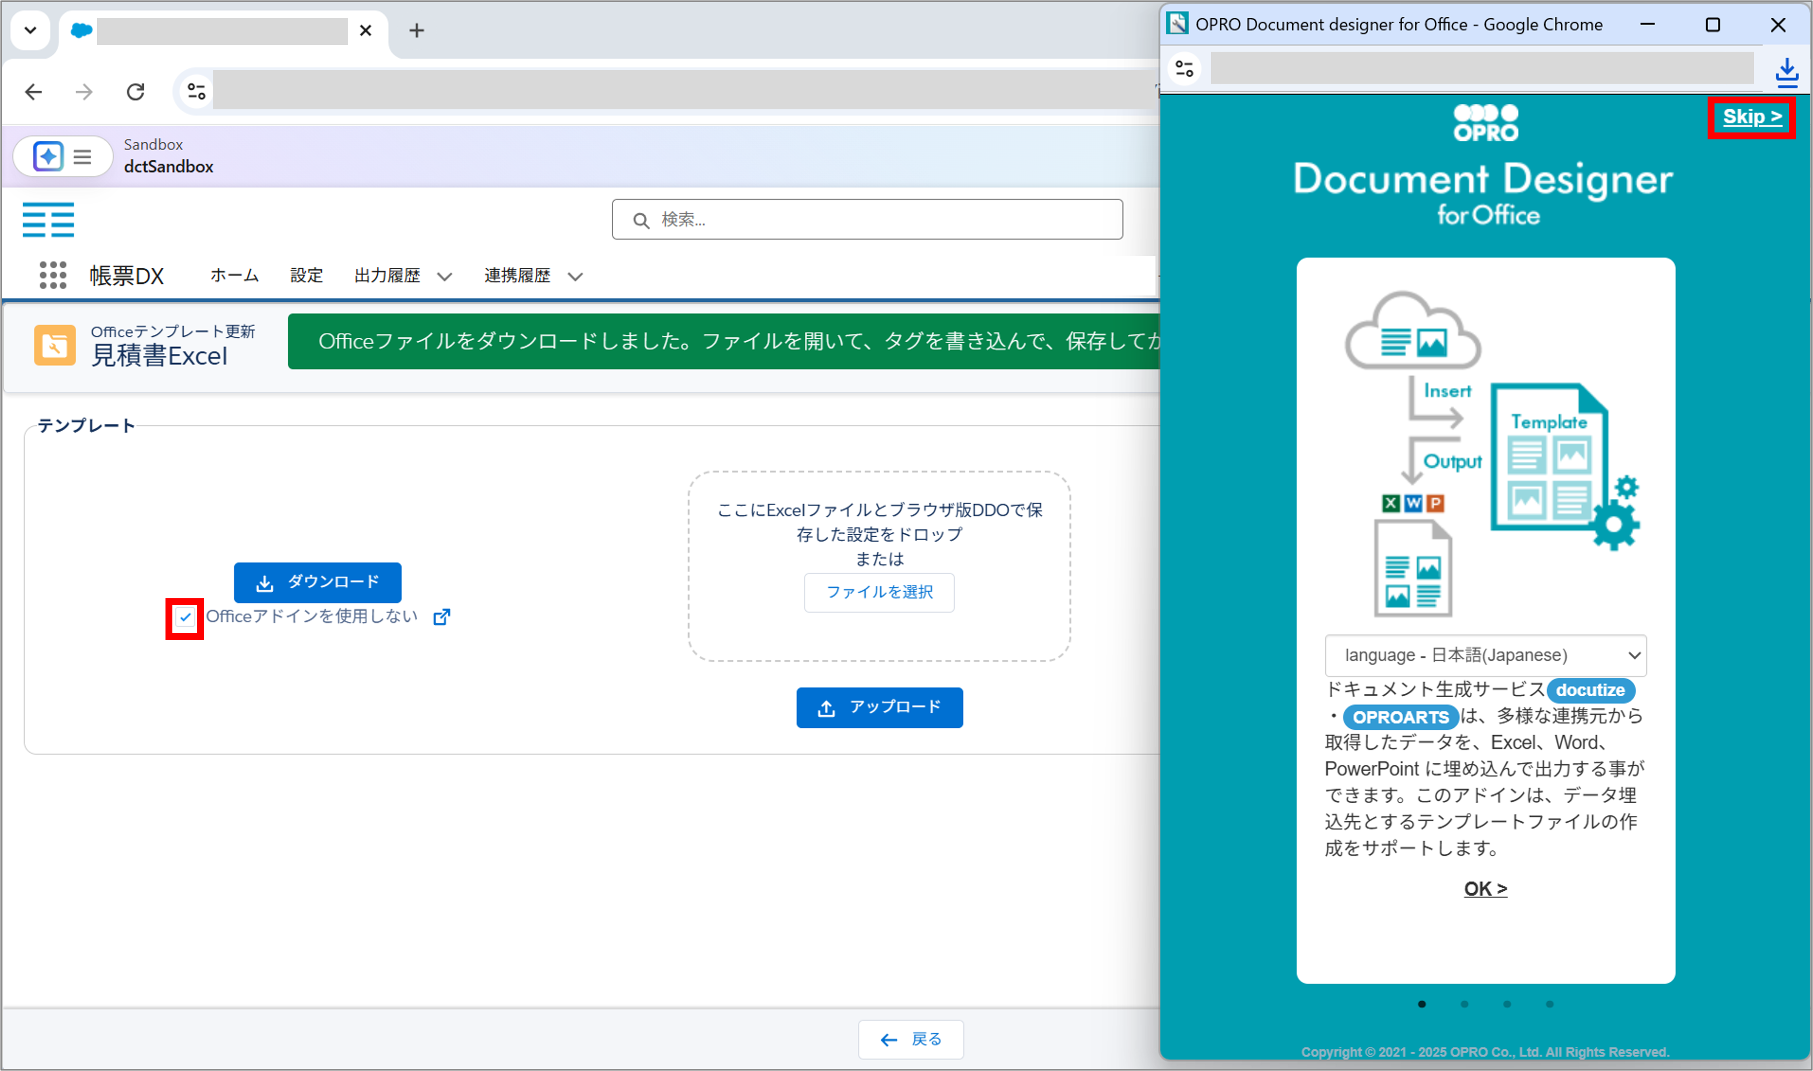The image size is (1813, 1071).
Task: Open site information controls in the popup
Action: click(x=1185, y=68)
